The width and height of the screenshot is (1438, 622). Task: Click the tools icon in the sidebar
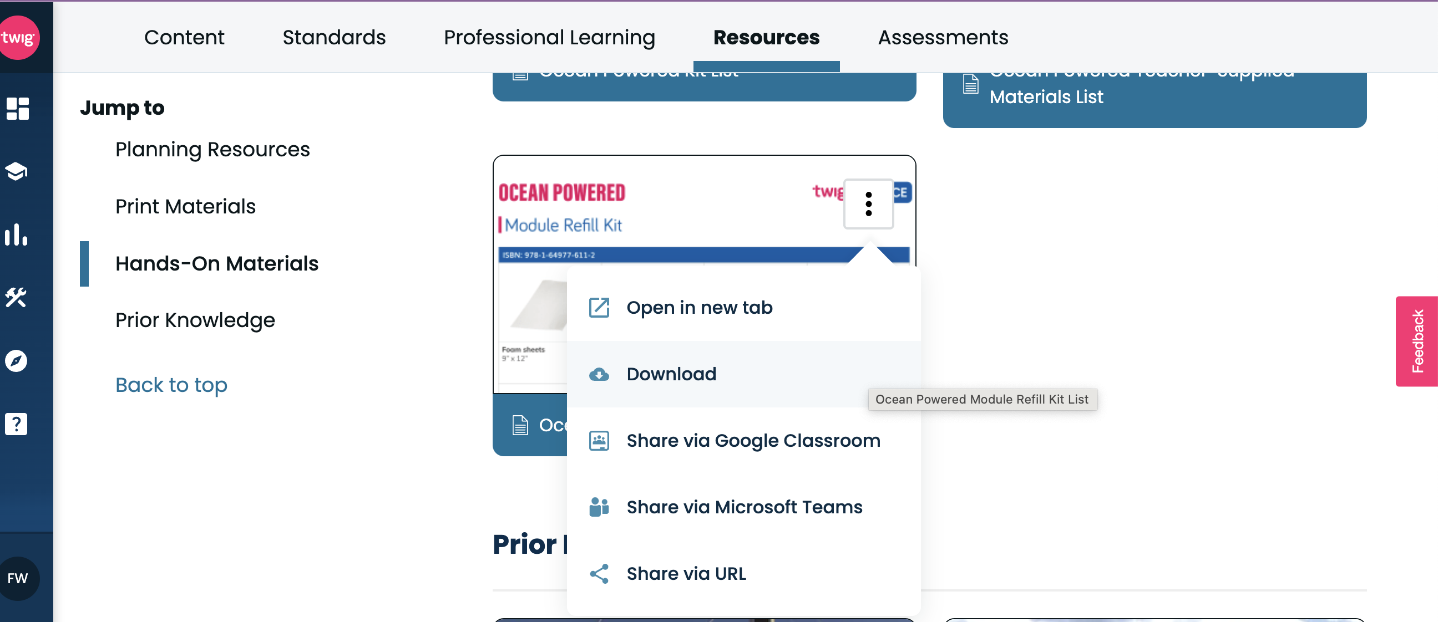click(17, 298)
